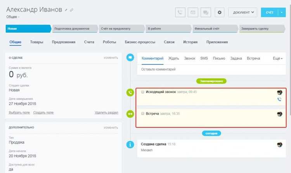This screenshot has height=173, width=291.
Task: Click the Выбрать поле link
Action: 19,112
